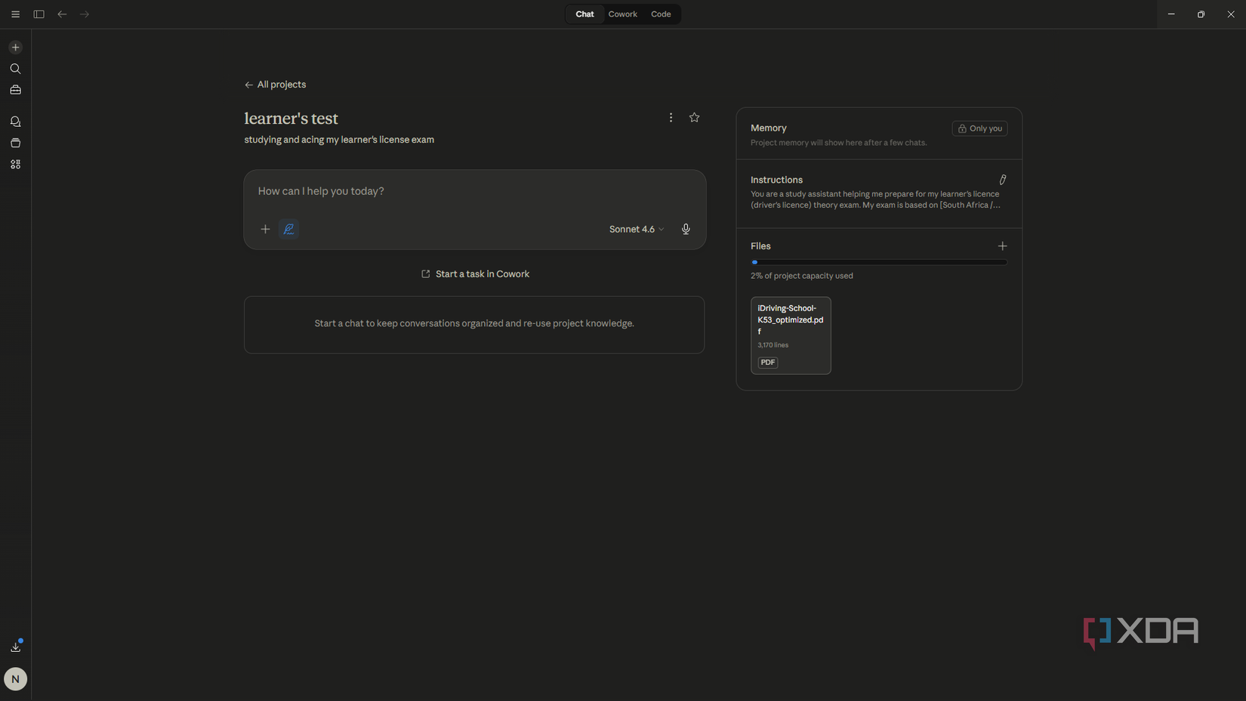The height and width of the screenshot is (701, 1246).
Task: Open the downloads icon at bottom left
Action: click(x=15, y=647)
